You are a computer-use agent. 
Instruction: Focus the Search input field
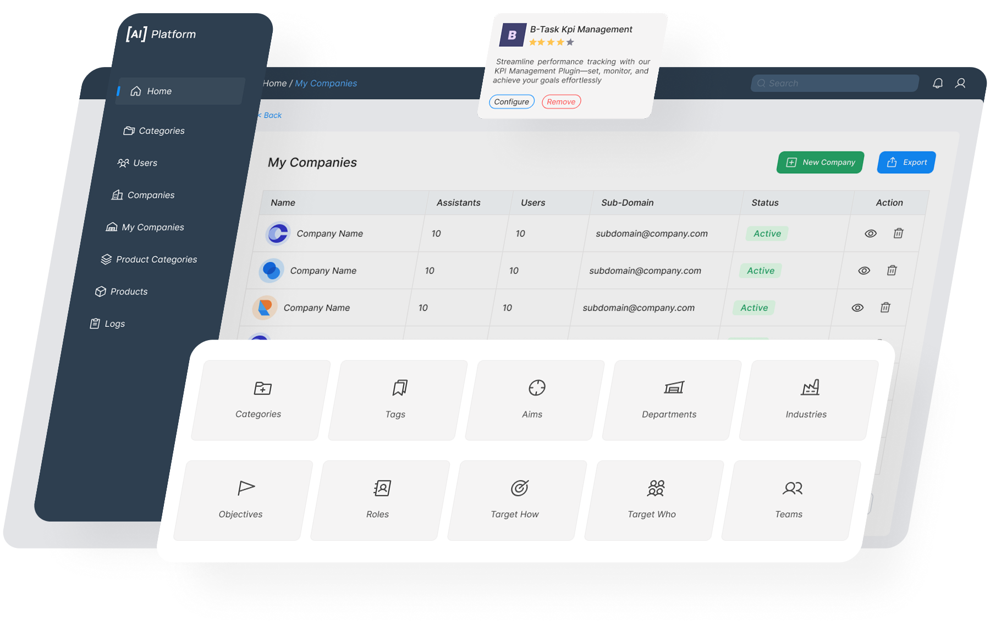(x=835, y=83)
